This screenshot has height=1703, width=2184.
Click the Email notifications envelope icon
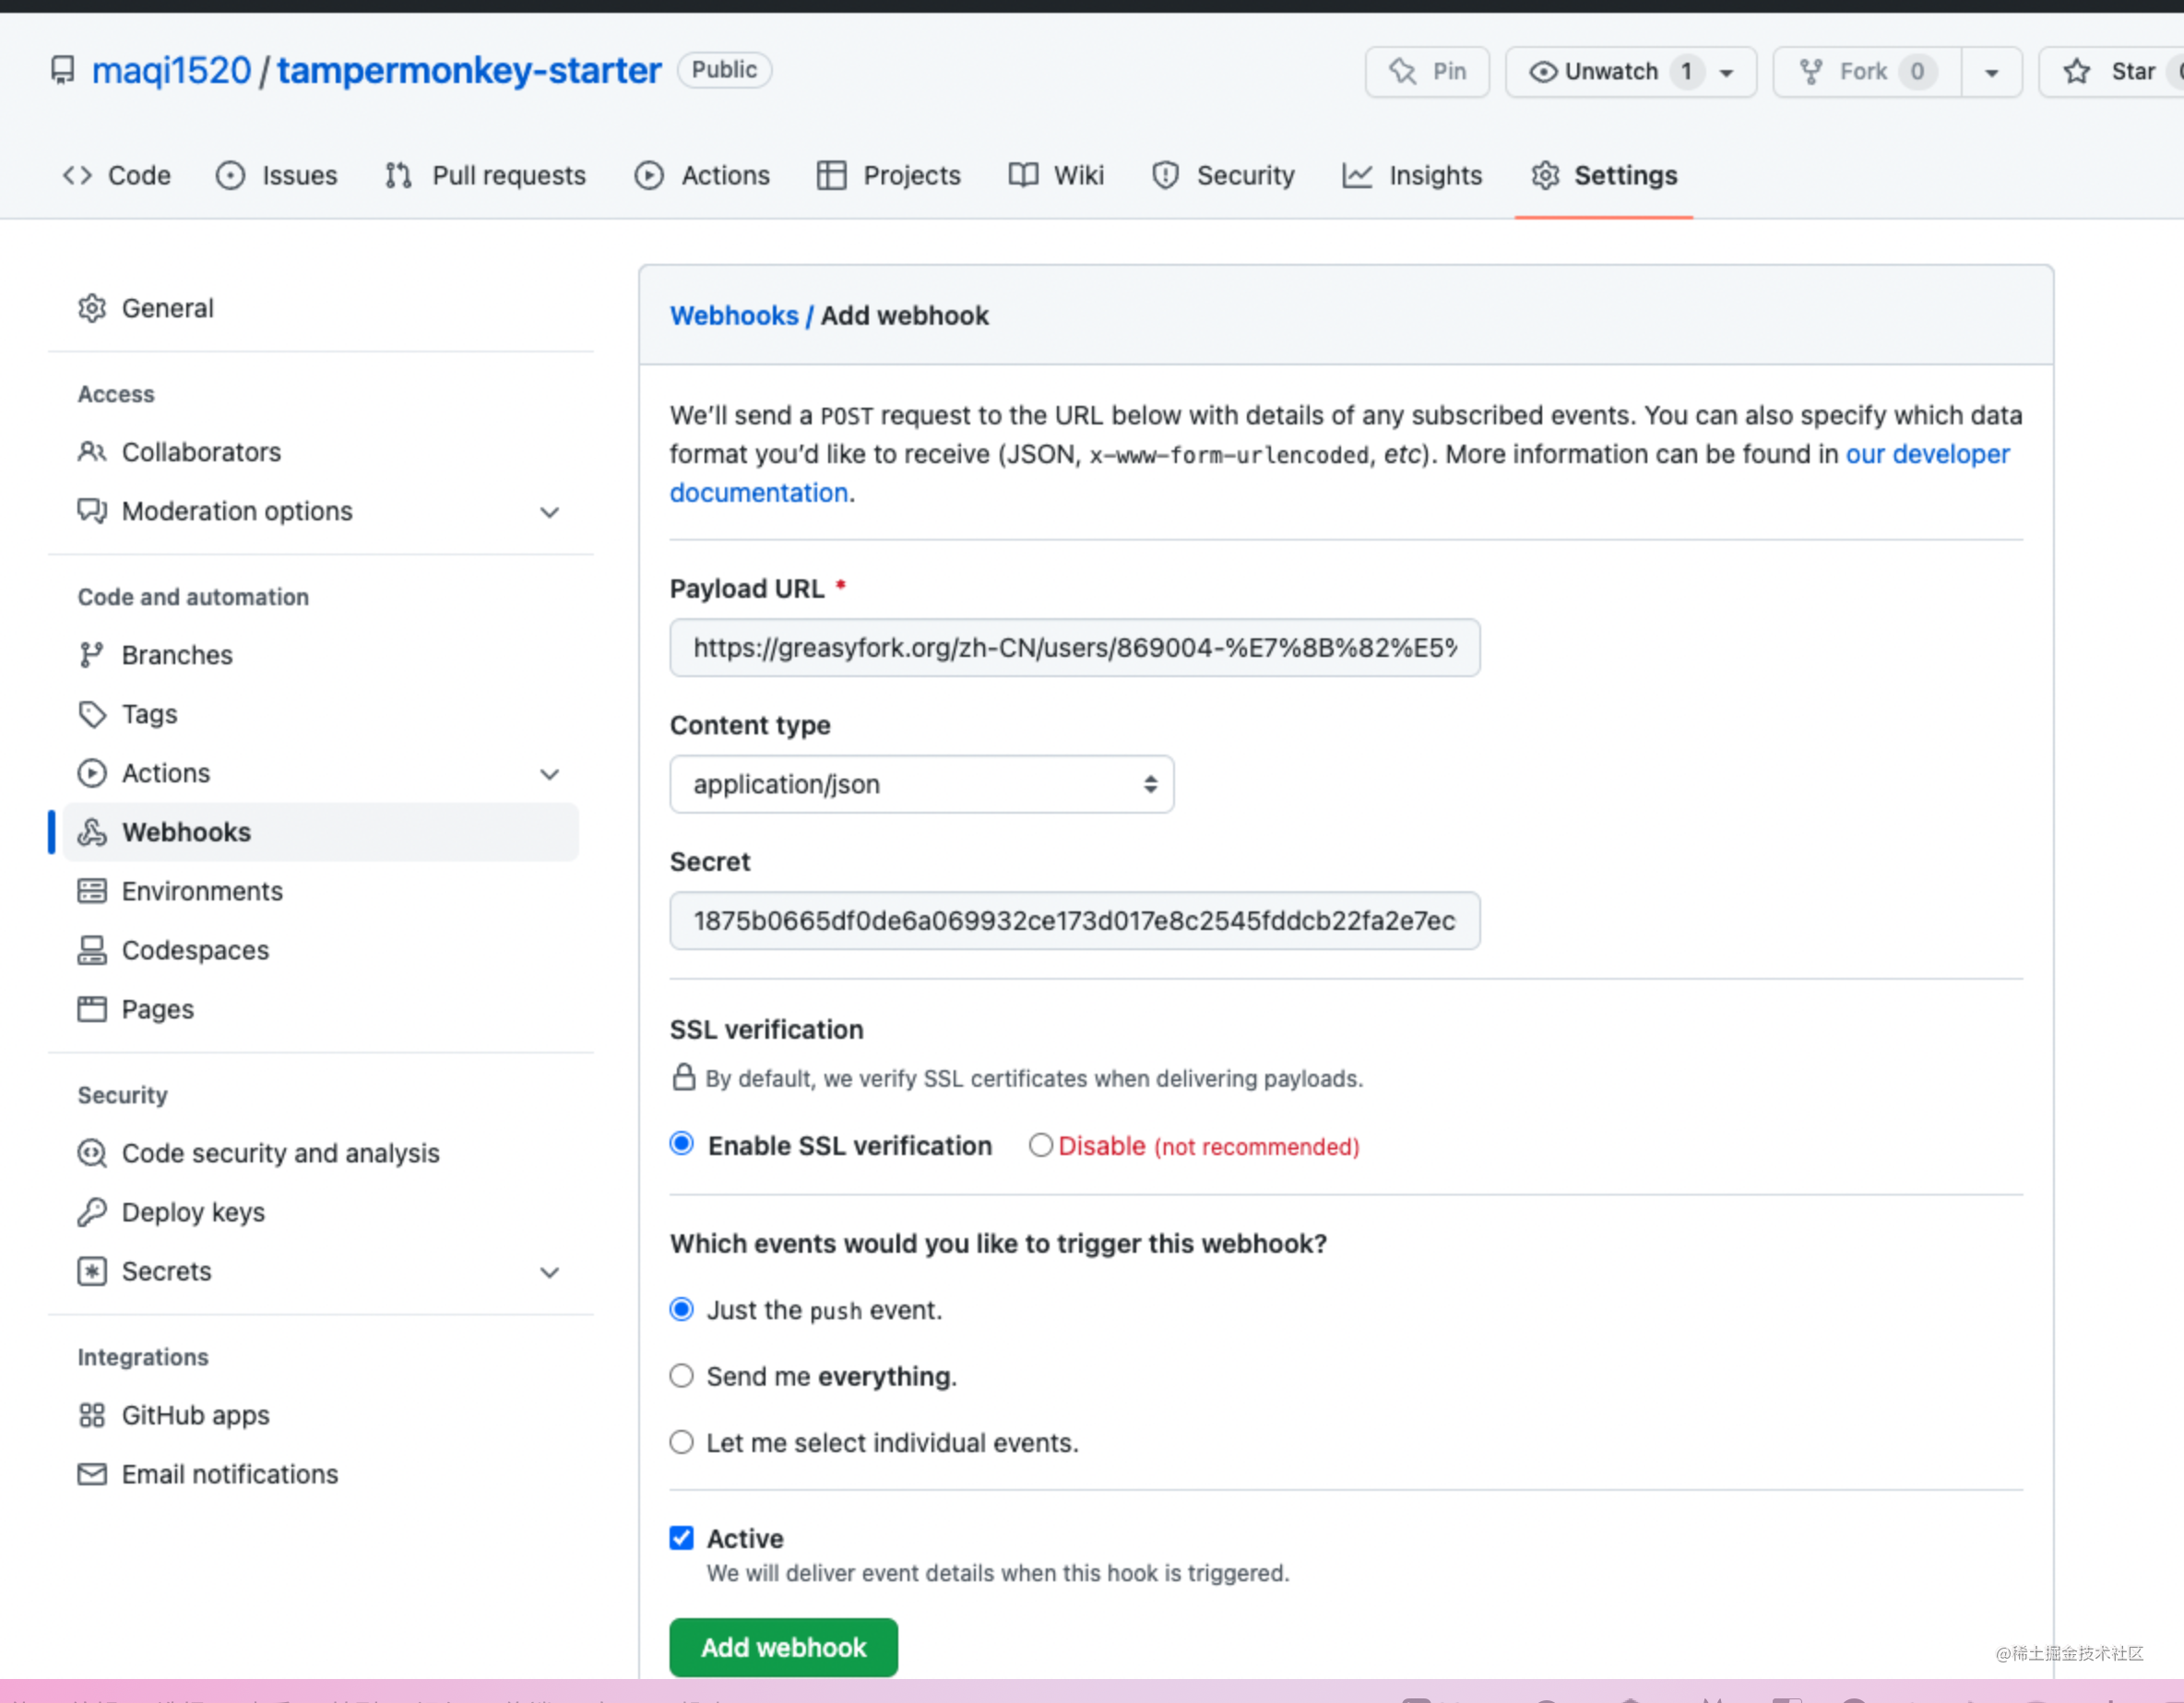(x=92, y=1474)
